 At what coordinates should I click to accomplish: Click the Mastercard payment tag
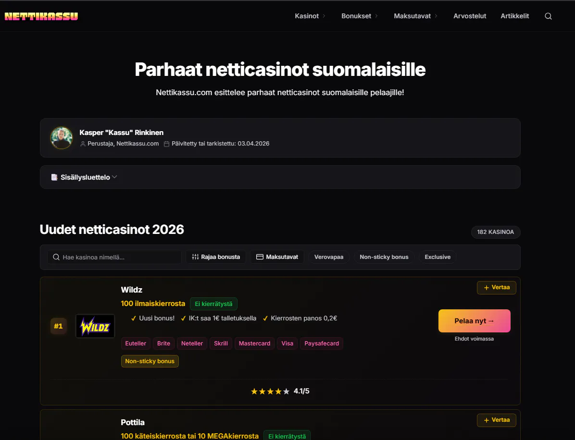pos(254,343)
